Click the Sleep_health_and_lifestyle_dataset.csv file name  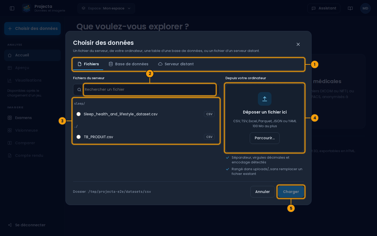[121, 114]
